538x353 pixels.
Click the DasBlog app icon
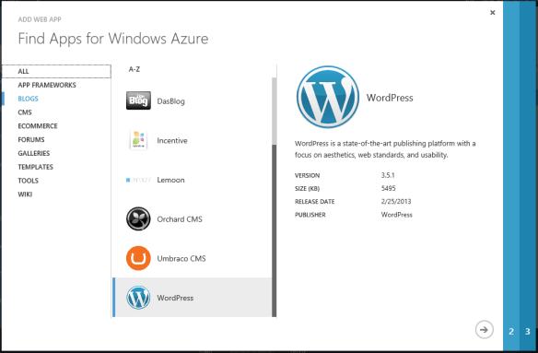(138, 100)
